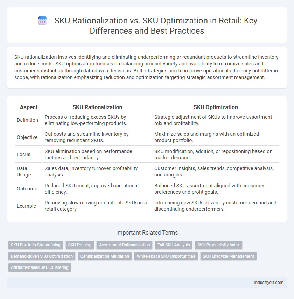Select the Focus row label

click(23, 154)
